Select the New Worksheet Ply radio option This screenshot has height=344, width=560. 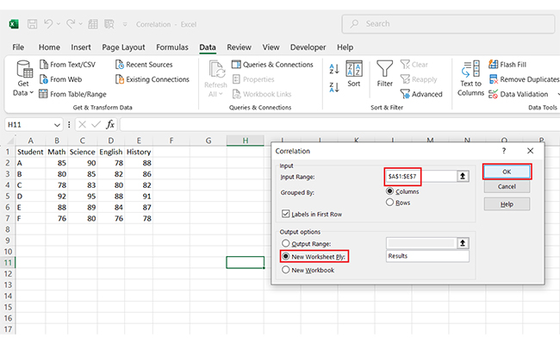[x=286, y=256]
